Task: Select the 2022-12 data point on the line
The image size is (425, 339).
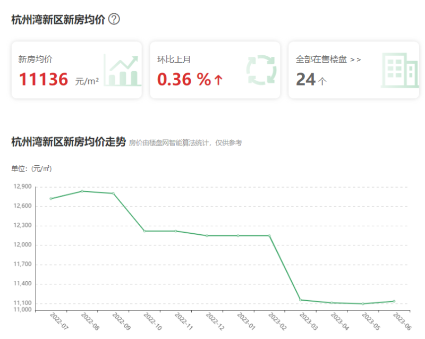Action: click(x=207, y=235)
